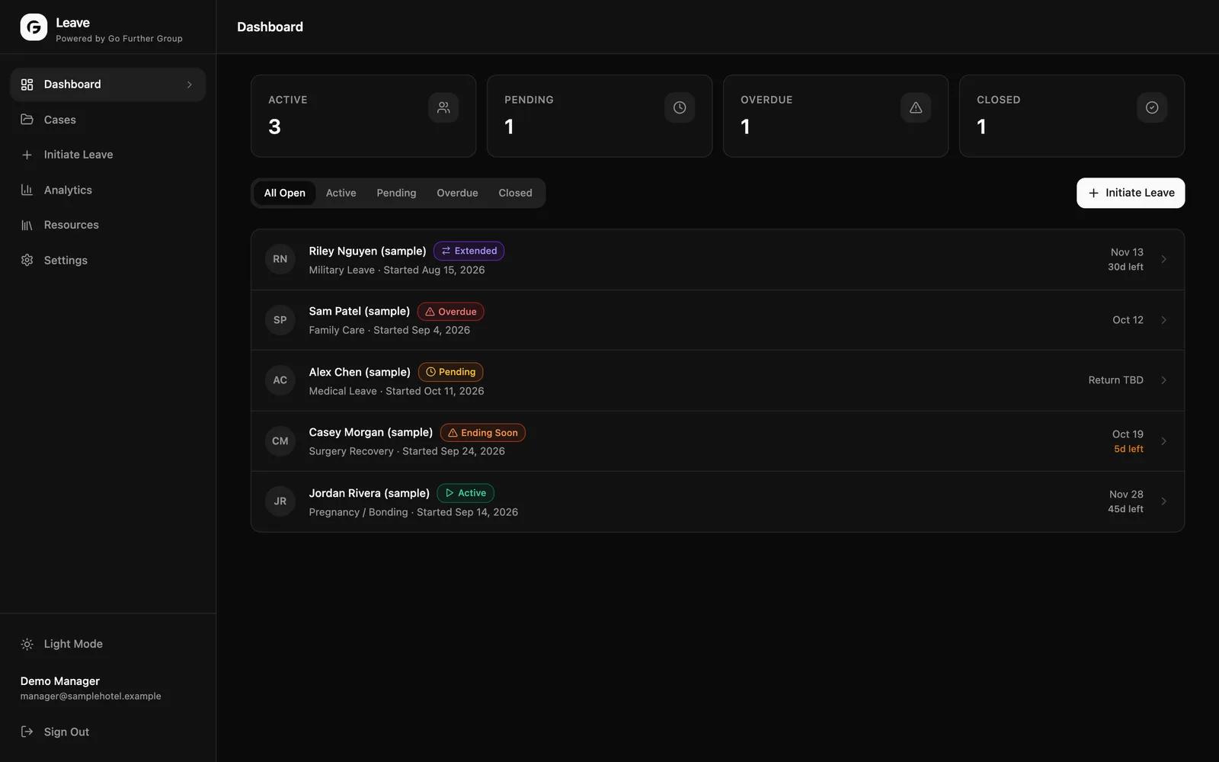Screen dimensions: 1219x762
Task: Click the Riley Nguyen (sample) name
Action: tap(367, 251)
